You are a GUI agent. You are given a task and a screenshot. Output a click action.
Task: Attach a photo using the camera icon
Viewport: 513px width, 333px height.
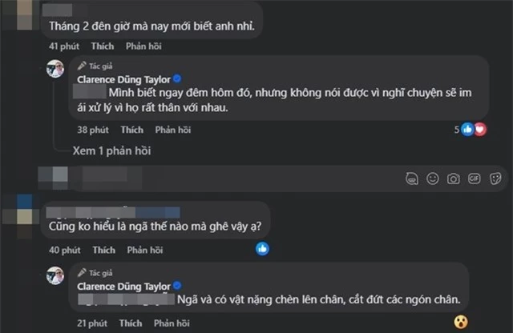click(x=454, y=177)
